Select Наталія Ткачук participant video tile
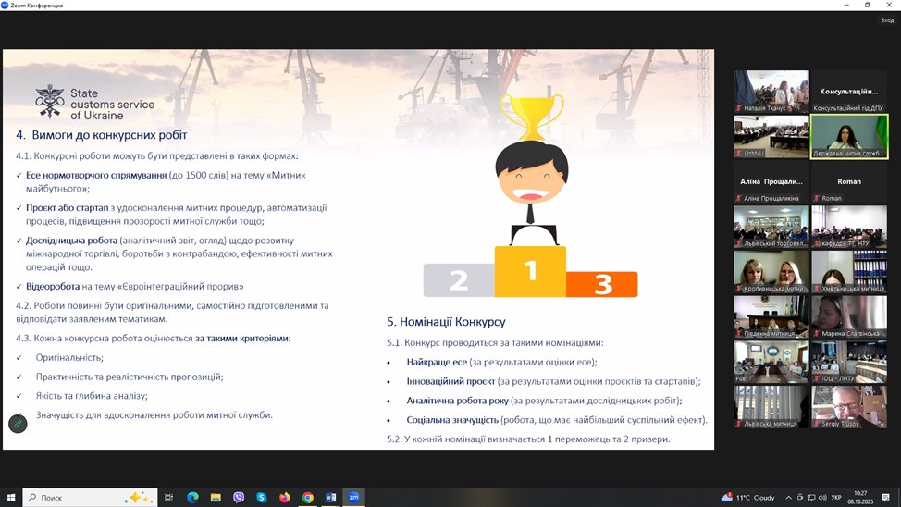Viewport: 901px width, 507px height. pyautogui.click(x=771, y=91)
